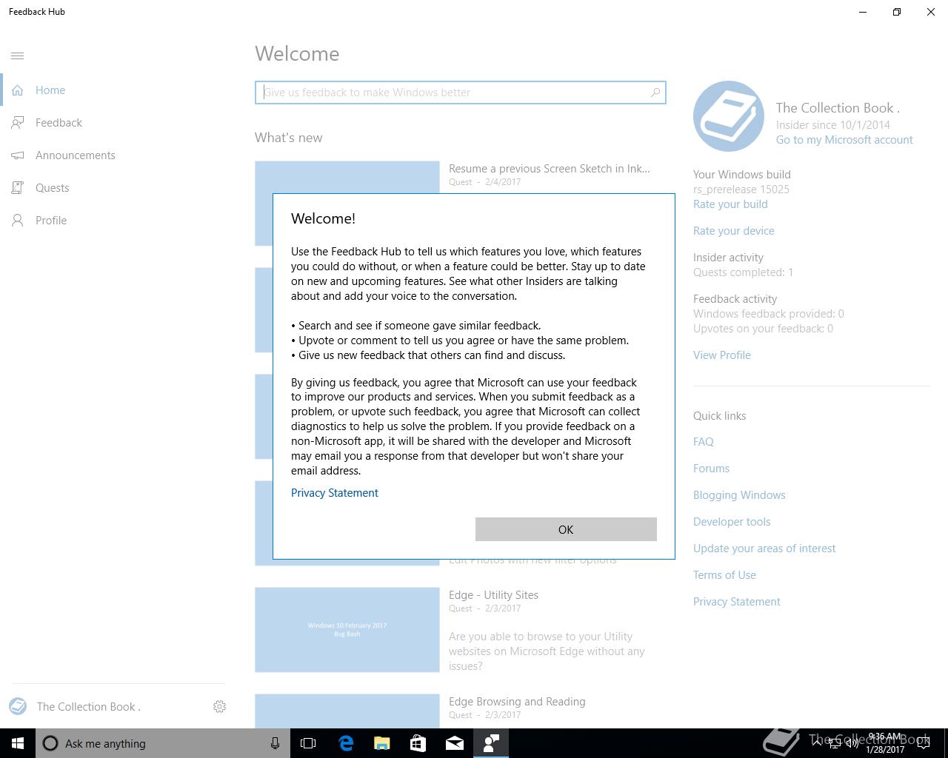The image size is (948, 758).
Task: Open settings gear in sidebar footer
Action: point(219,707)
